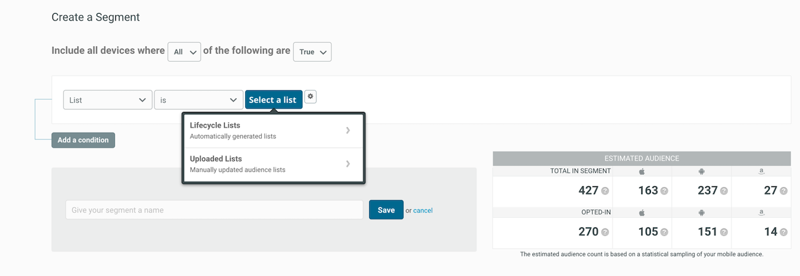Click help icon beside Amazon count 27
Viewport: 800px width, 276px height.
point(783,191)
